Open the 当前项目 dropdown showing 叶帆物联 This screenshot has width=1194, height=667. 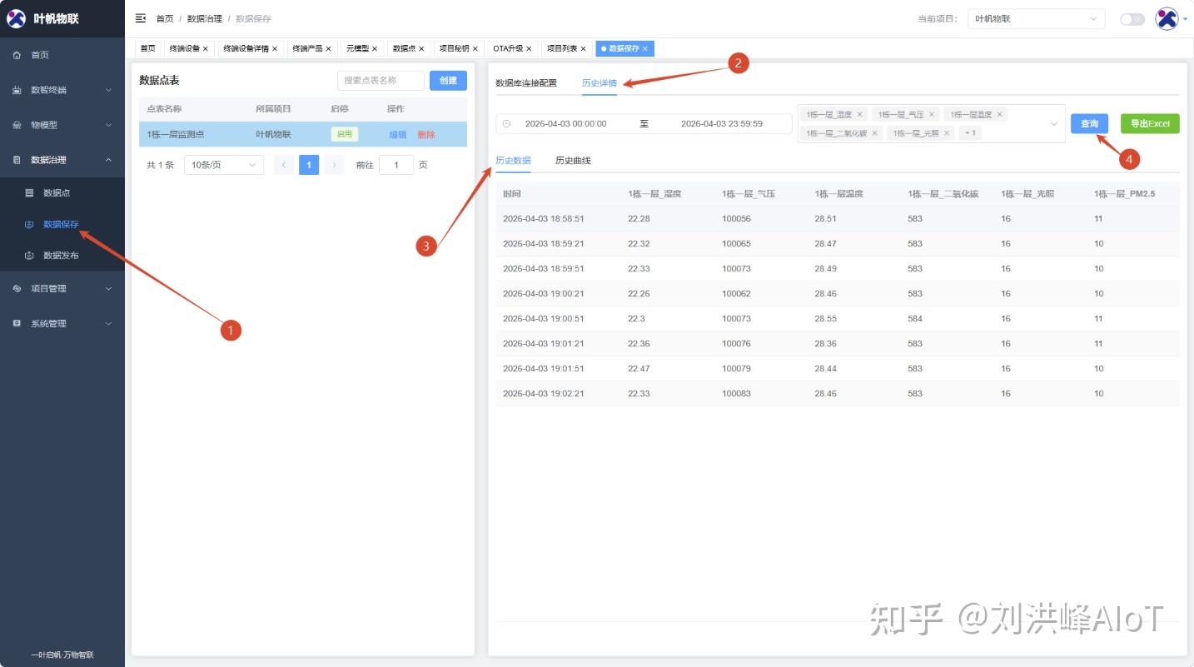1036,19
